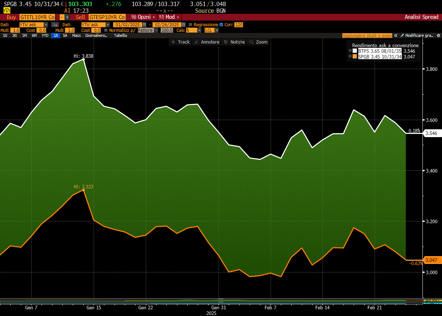
Task: Uncheck the Corr checkbox
Action: click(x=221, y=25)
